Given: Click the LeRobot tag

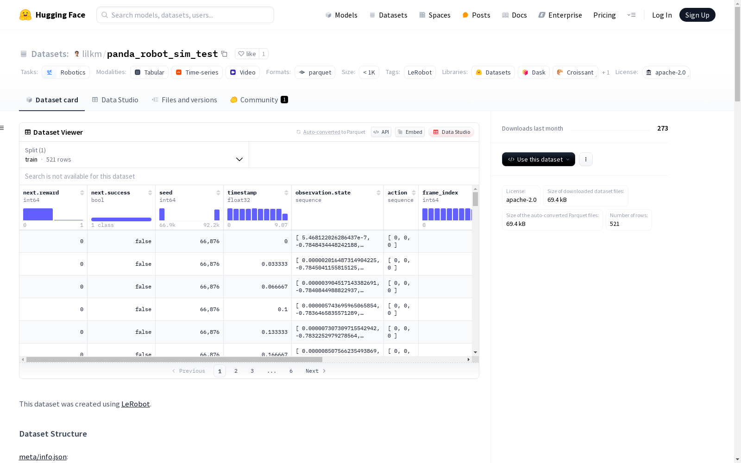Looking at the screenshot, I should coord(420,72).
